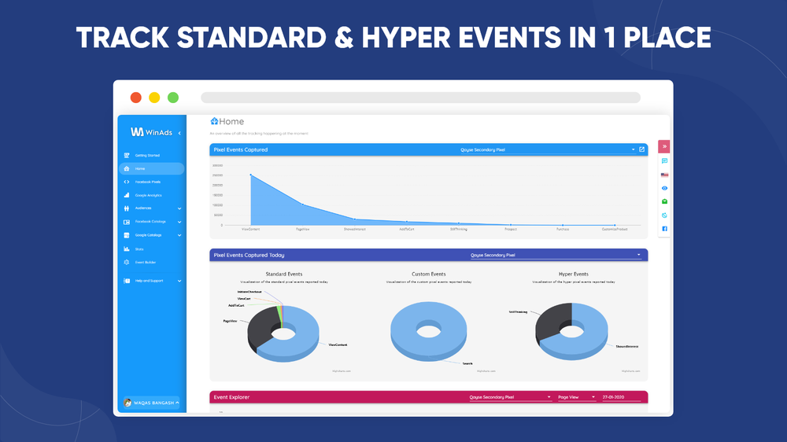Click the Standard Events chart title
This screenshot has width=787, height=442.
[x=284, y=274]
